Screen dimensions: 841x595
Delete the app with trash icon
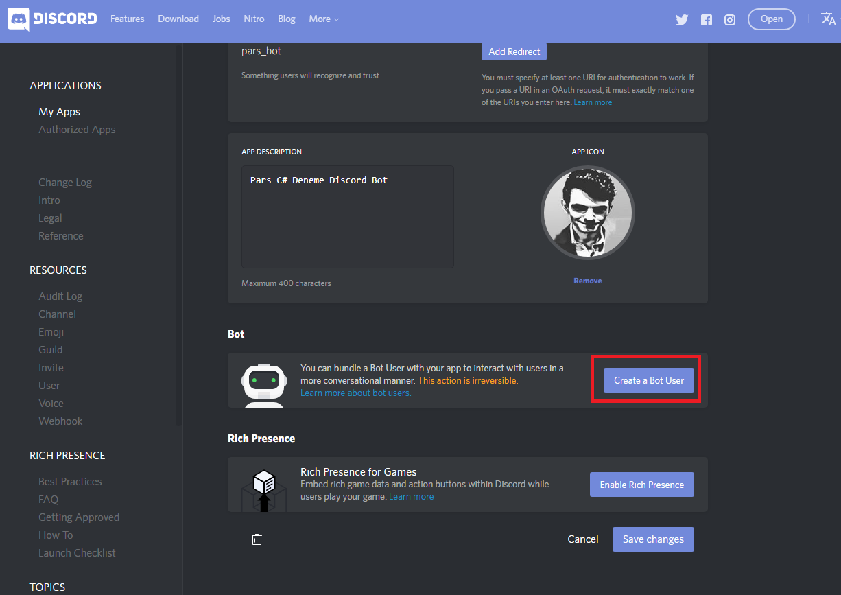click(257, 539)
